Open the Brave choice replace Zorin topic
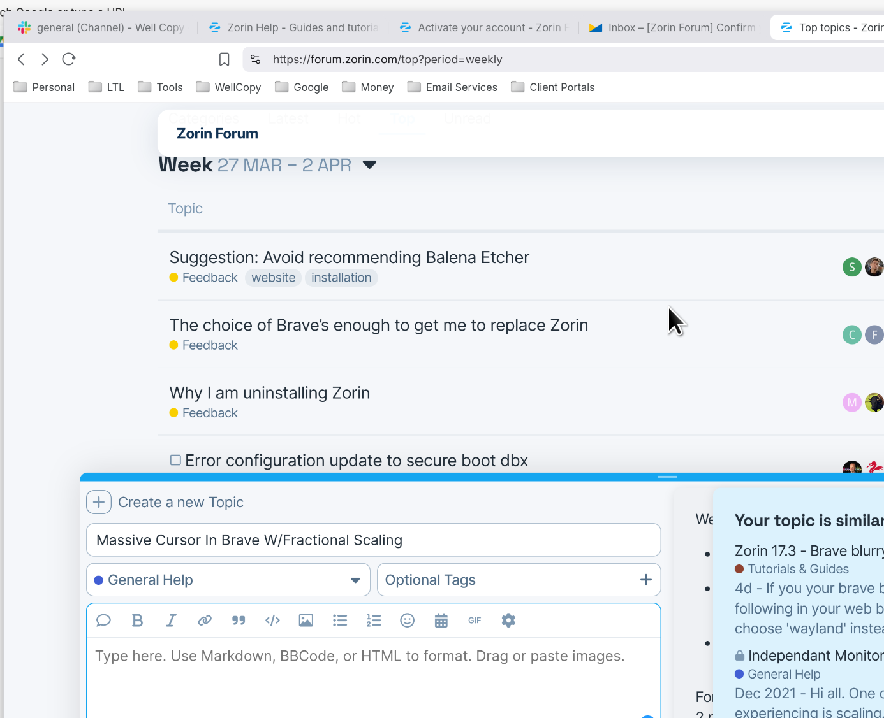Viewport: 884px width, 718px height. tap(379, 325)
